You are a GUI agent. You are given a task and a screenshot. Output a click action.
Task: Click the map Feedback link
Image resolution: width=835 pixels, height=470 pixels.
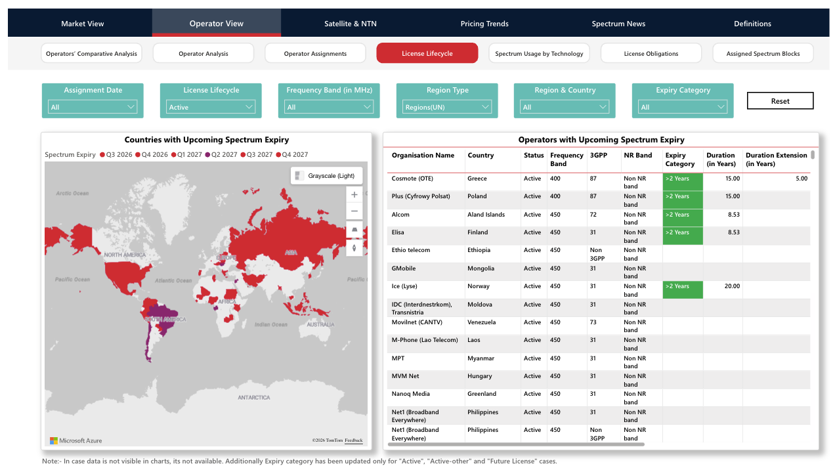(x=353, y=440)
